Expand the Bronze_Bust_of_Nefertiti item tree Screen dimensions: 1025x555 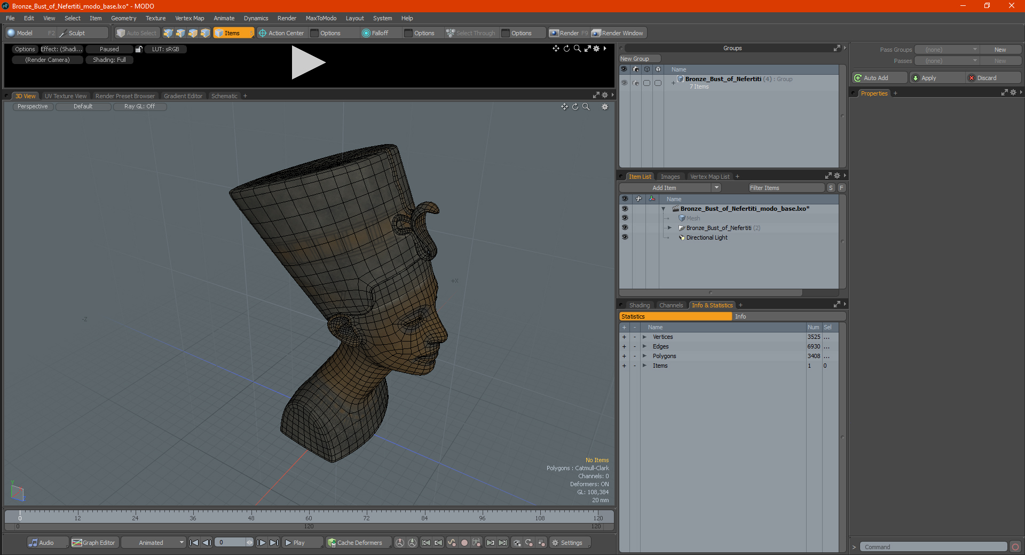click(669, 228)
